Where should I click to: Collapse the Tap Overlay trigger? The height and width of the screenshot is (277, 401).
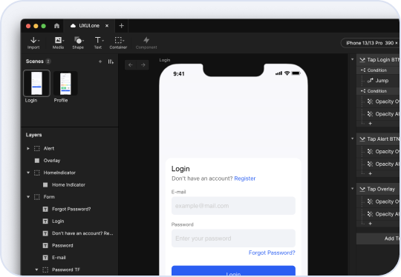click(x=353, y=189)
